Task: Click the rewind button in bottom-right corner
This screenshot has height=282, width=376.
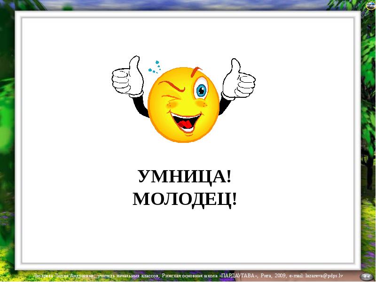Action: [x=365, y=276]
